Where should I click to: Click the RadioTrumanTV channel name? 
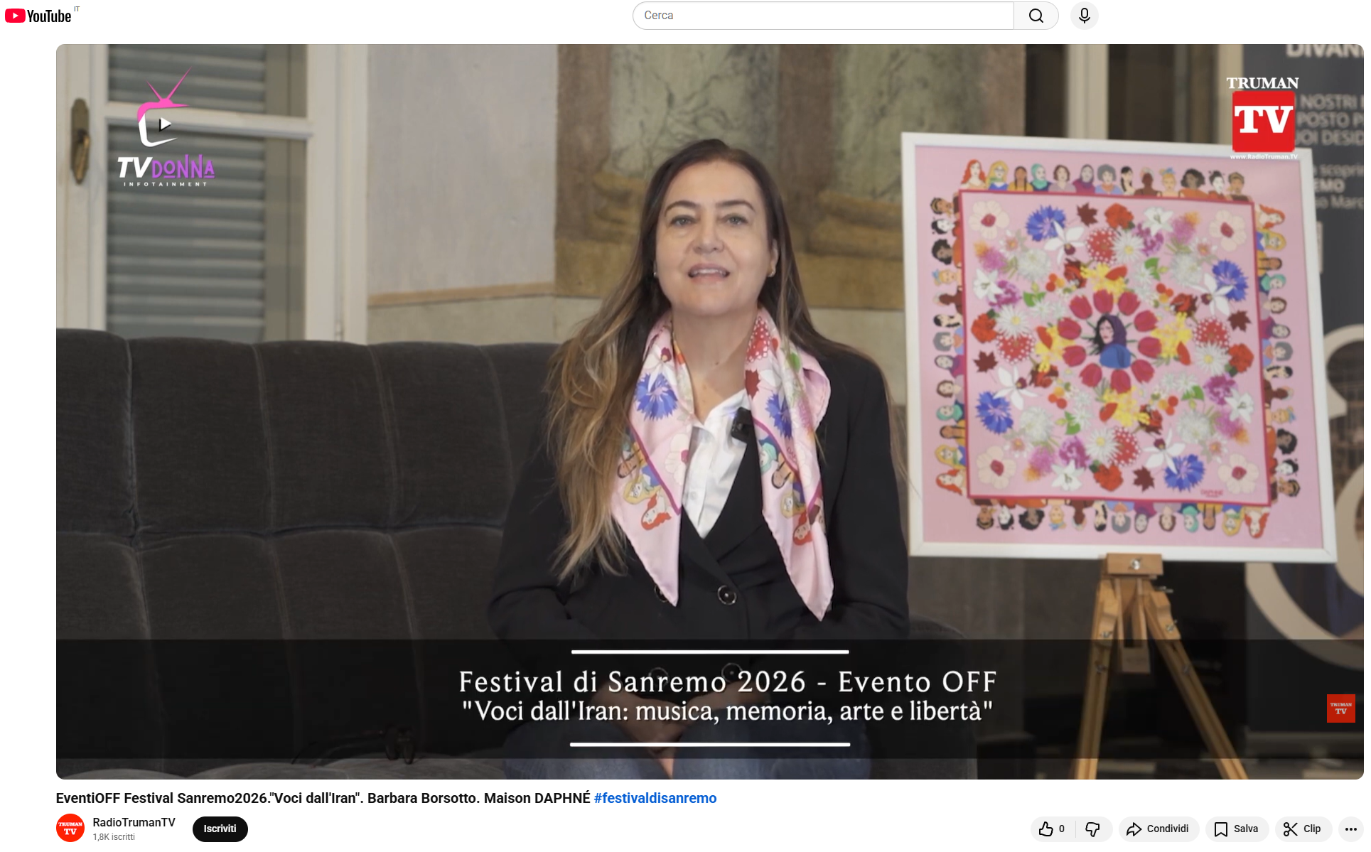coord(134,822)
